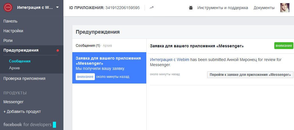The image size is (294, 130).
Task: Click Интеграция с W... app name
Action: click(x=35, y=7)
